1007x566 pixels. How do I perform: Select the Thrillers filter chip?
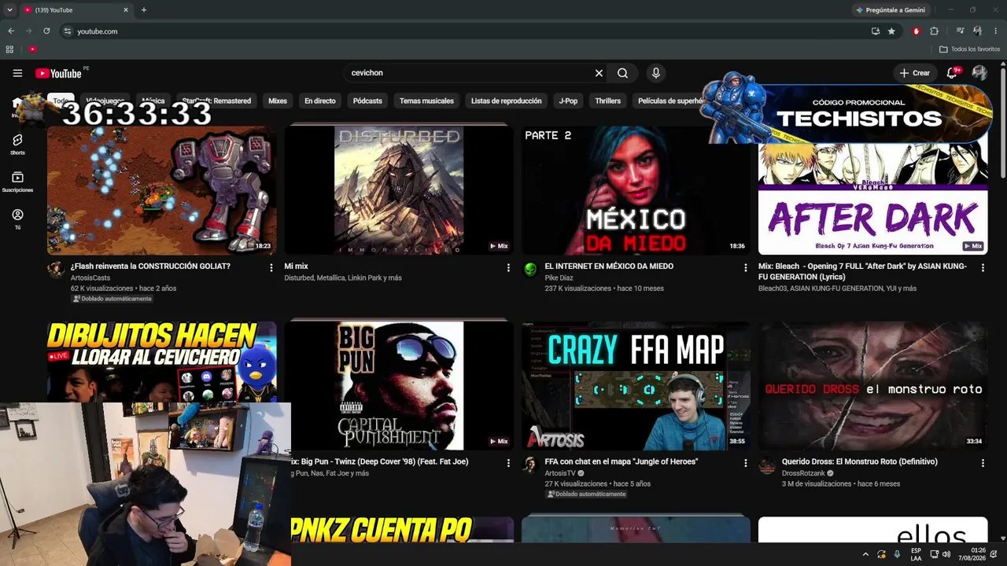click(608, 101)
